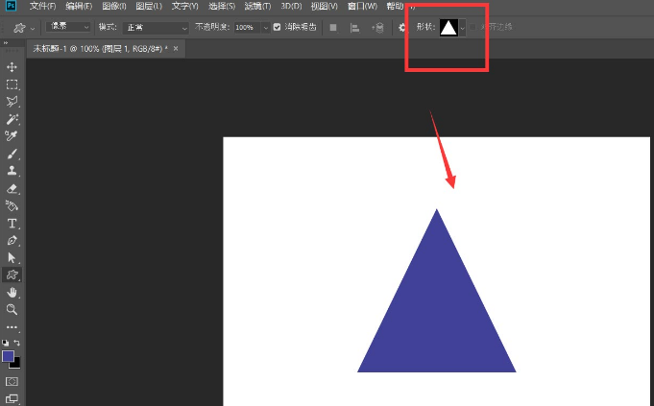Select the Brush tool
Viewport: 654px width, 406px height.
[12, 154]
